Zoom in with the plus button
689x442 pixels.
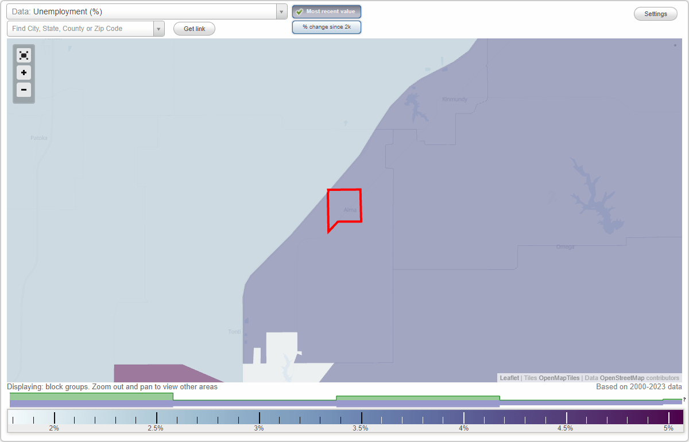click(x=24, y=73)
